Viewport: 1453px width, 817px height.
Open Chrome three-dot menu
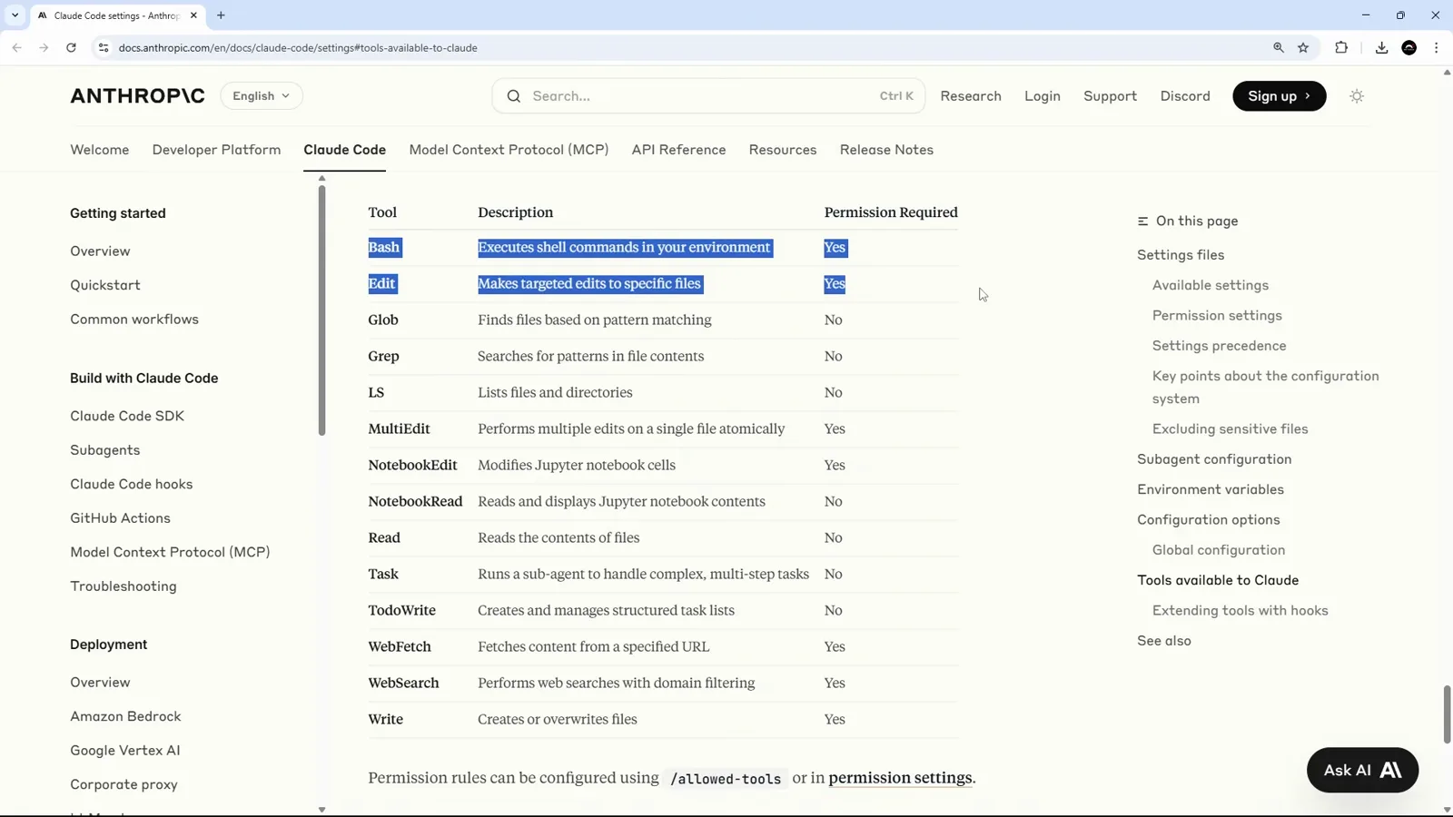click(1436, 47)
